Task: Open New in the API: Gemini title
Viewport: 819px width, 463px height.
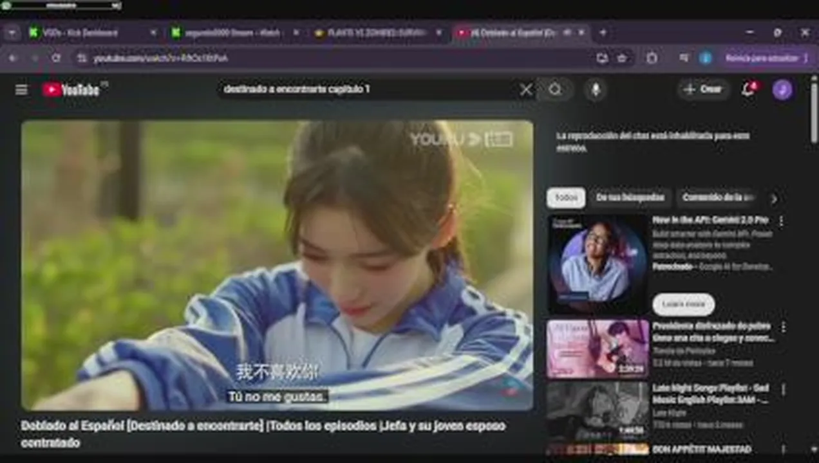Action: click(710, 220)
